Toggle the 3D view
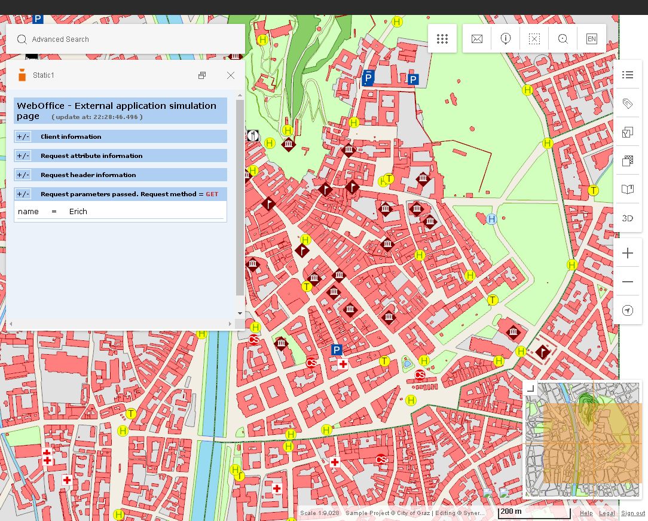648x521 pixels. tap(627, 218)
